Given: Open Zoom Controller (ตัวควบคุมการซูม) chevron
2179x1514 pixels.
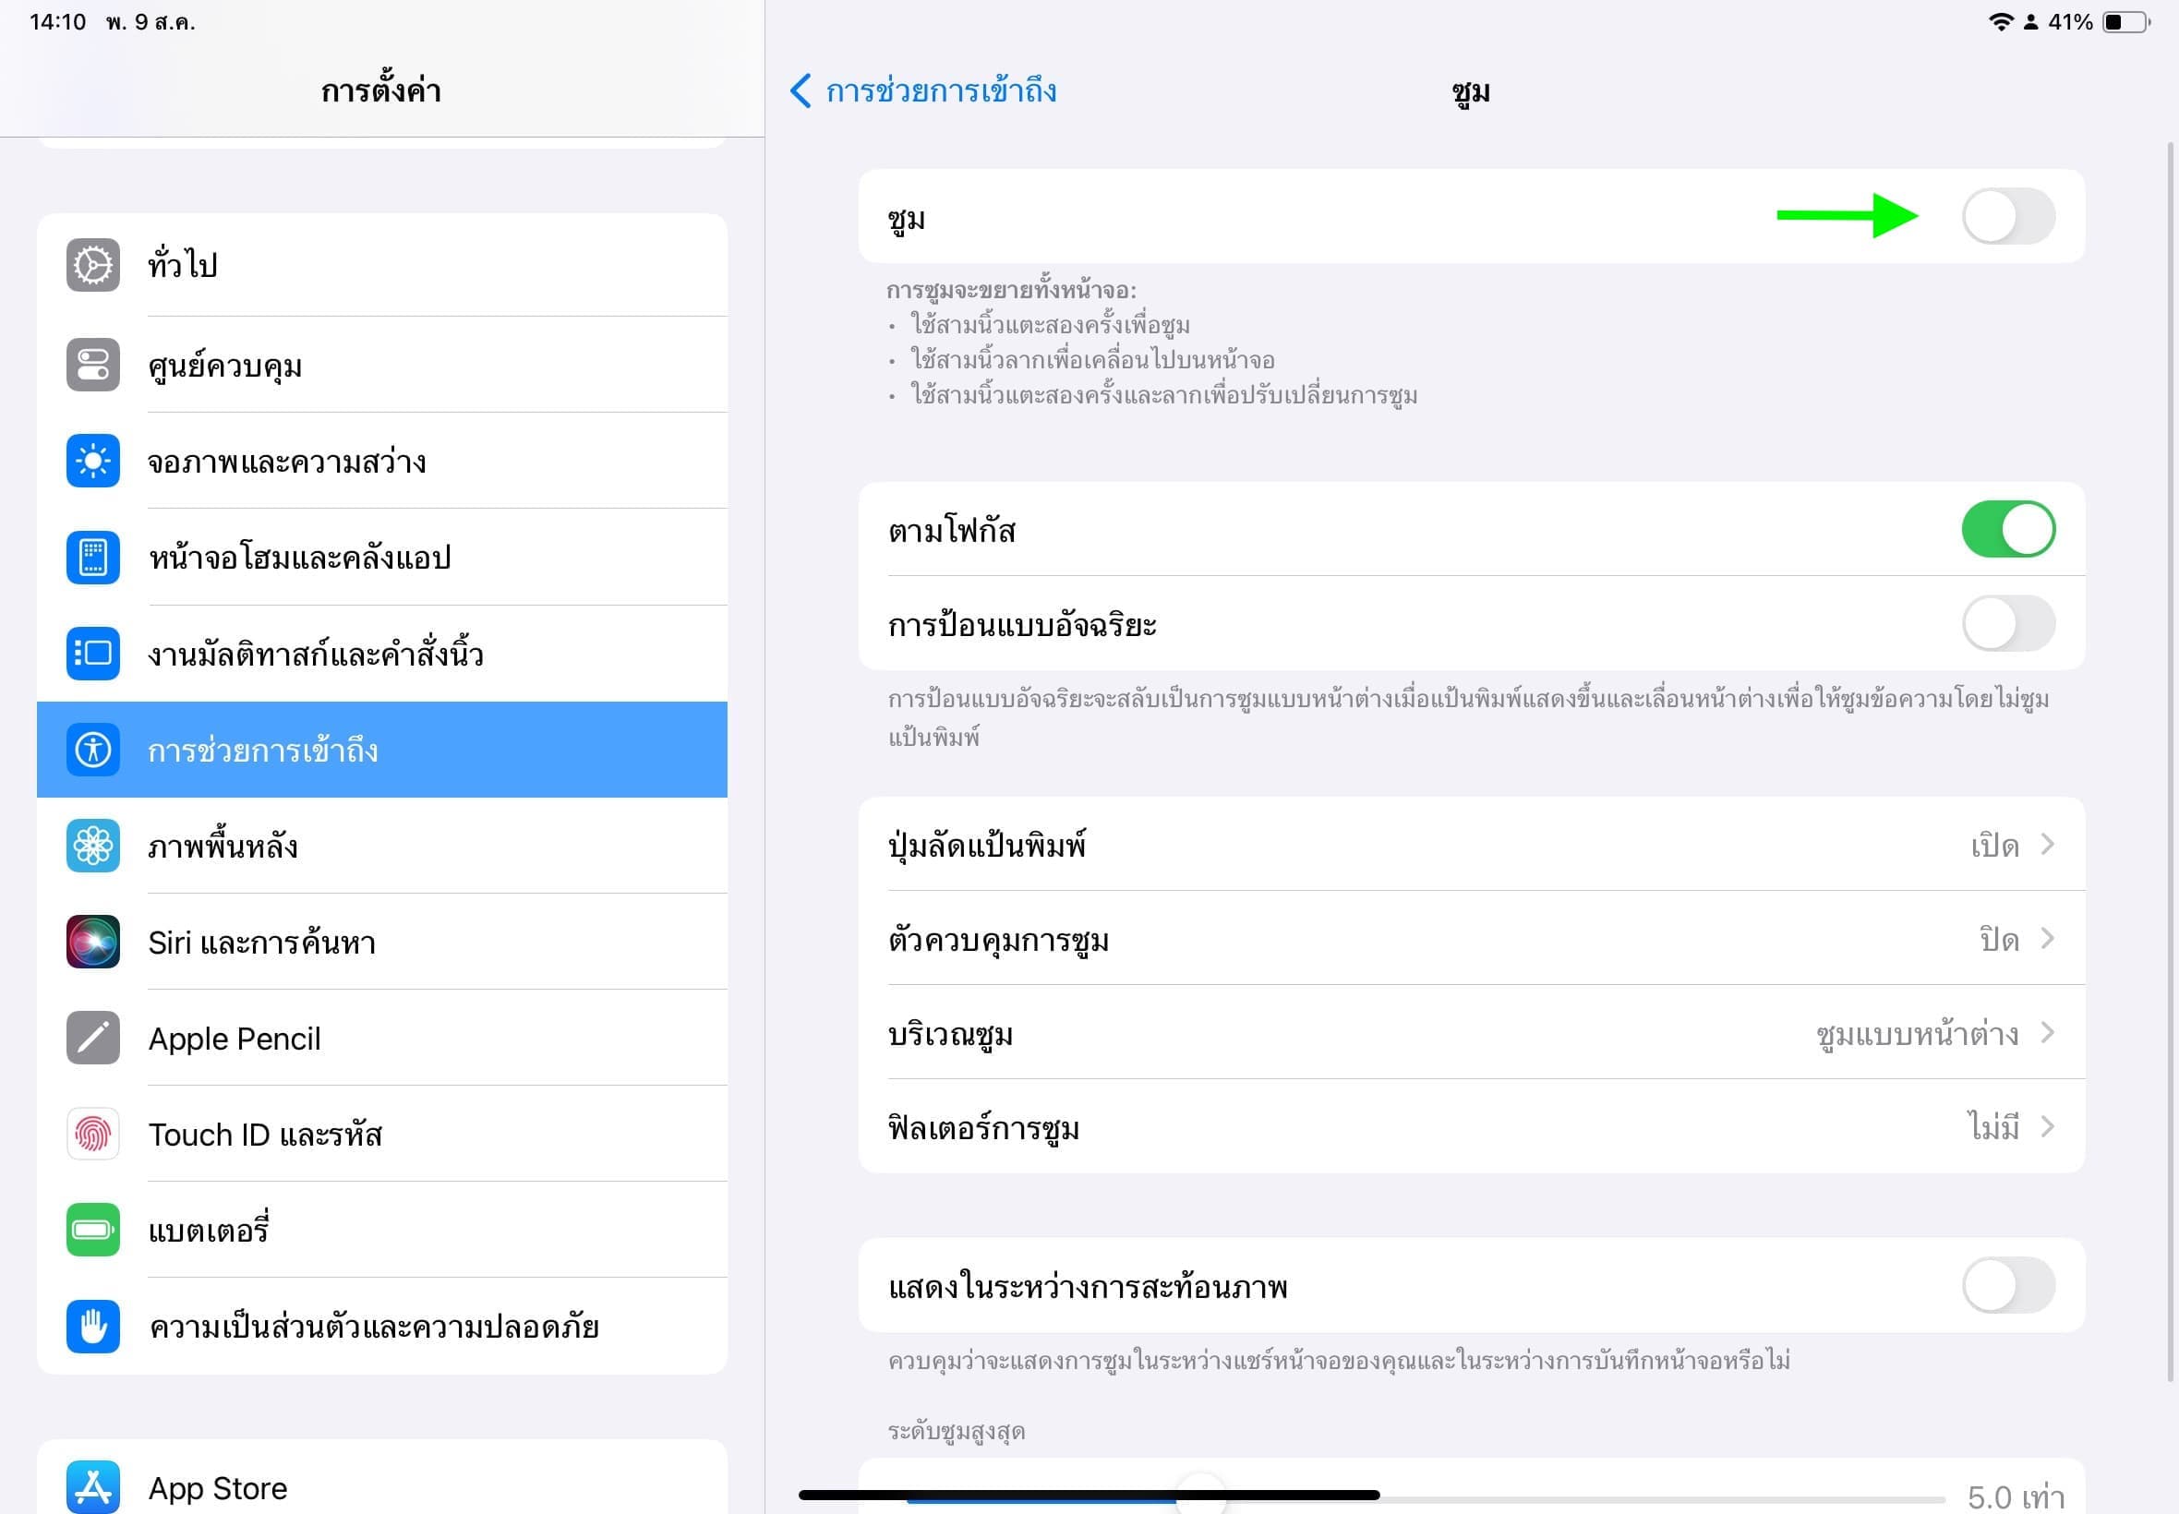Looking at the screenshot, I should pyautogui.click(x=2047, y=939).
